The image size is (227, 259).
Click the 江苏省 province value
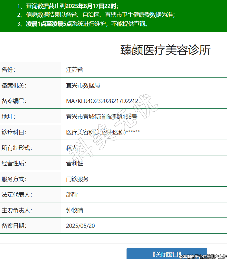coord(74,70)
